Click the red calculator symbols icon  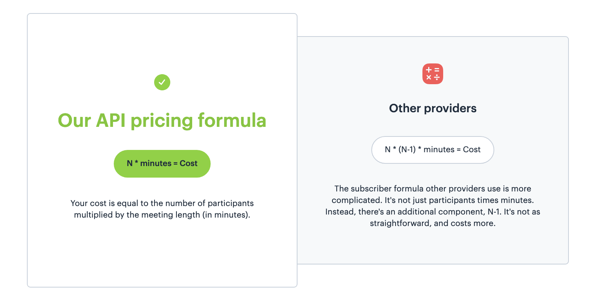(433, 74)
